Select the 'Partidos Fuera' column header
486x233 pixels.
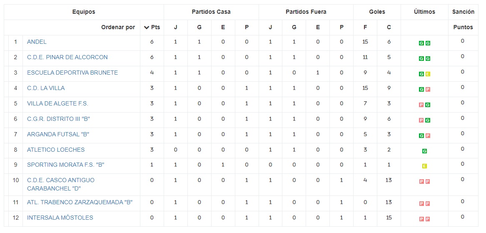click(306, 12)
